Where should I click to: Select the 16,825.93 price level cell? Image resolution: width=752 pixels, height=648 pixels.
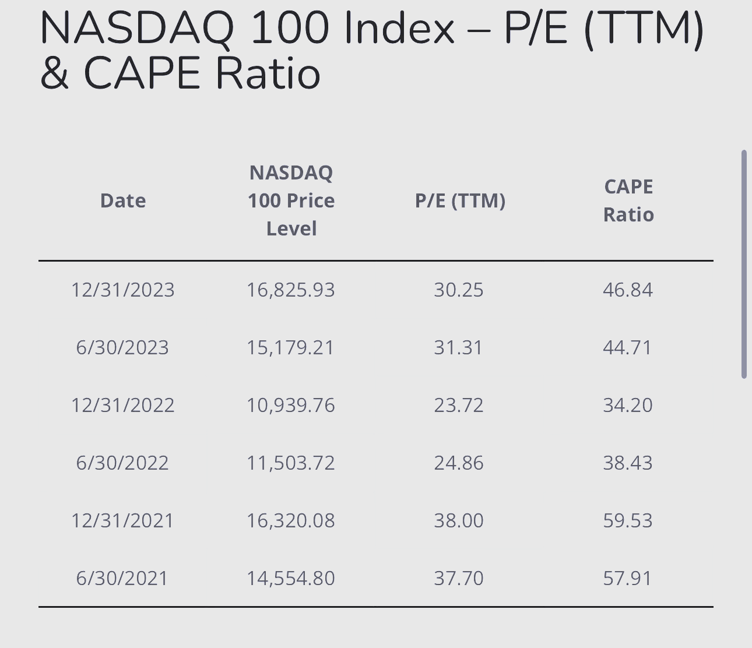pyautogui.click(x=291, y=290)
